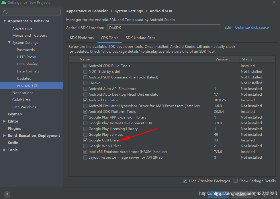Check Layout Inspector image server checkbox

(x=85, y=157)
